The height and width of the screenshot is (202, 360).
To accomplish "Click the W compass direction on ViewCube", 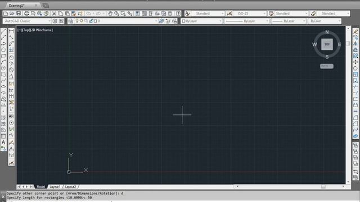I will (314, 44).
